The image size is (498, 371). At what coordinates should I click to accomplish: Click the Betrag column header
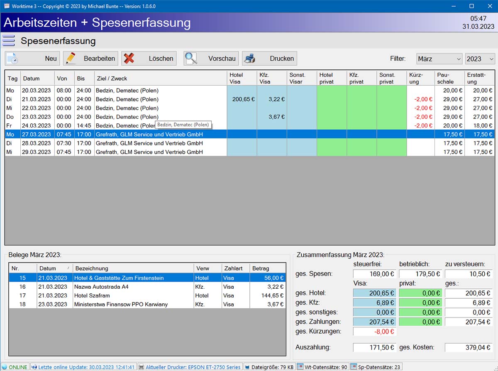click(x=268, y=268)
